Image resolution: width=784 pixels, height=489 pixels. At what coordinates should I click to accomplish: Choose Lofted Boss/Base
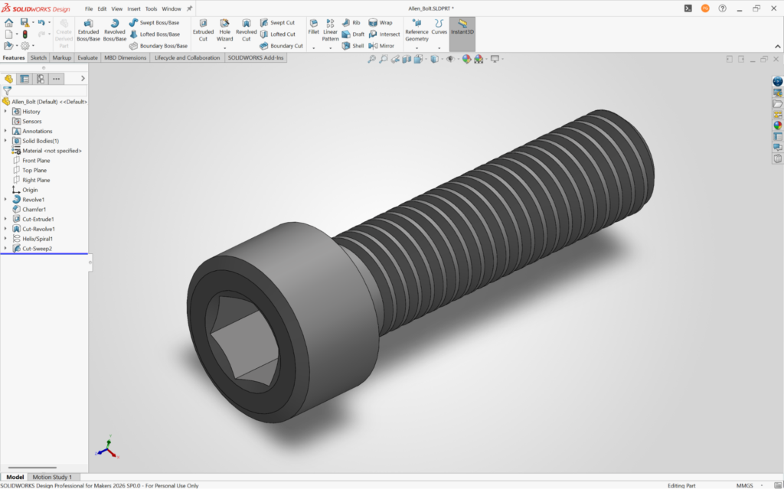coord(155,34)
